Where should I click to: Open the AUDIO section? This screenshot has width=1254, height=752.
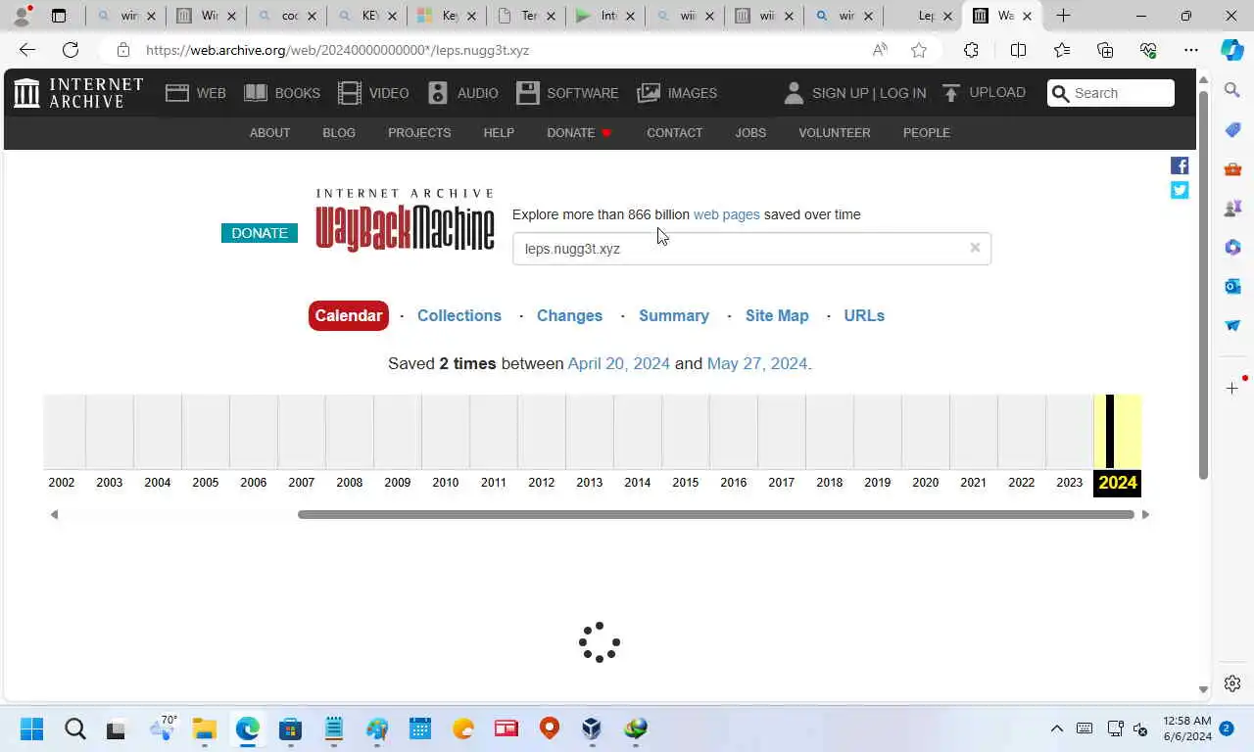(462, 93)
